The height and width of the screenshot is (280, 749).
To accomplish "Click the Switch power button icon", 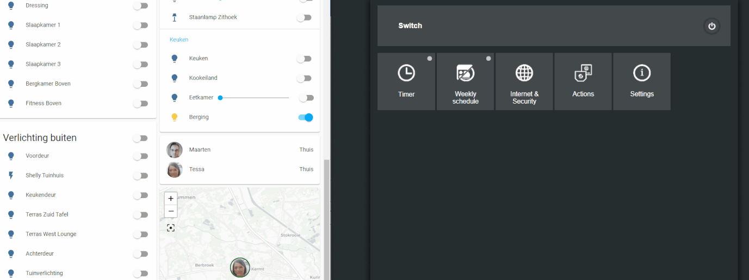I will pos(711,26).
